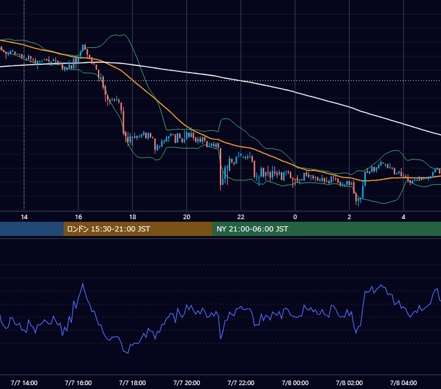
Task: Click the 18 hour label on price chart axis
Action: [x=132, y=217]
